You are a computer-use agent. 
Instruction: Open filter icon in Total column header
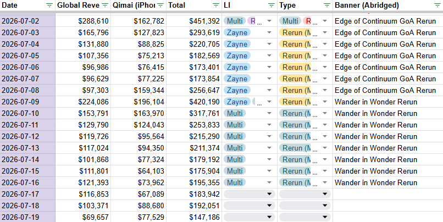click(x=216, y=5)
